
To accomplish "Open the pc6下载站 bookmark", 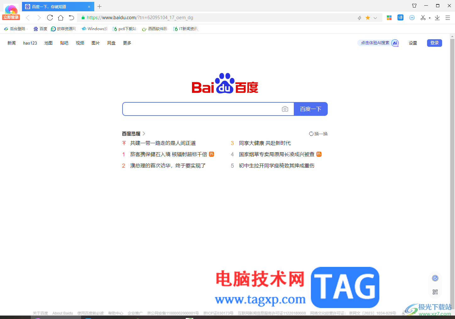I will click(124, 29).
